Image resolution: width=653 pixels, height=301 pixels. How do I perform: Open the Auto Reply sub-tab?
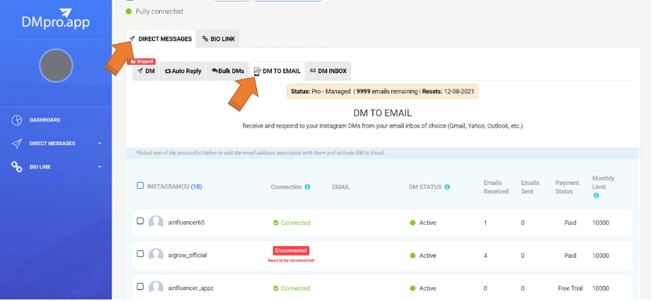183,71
